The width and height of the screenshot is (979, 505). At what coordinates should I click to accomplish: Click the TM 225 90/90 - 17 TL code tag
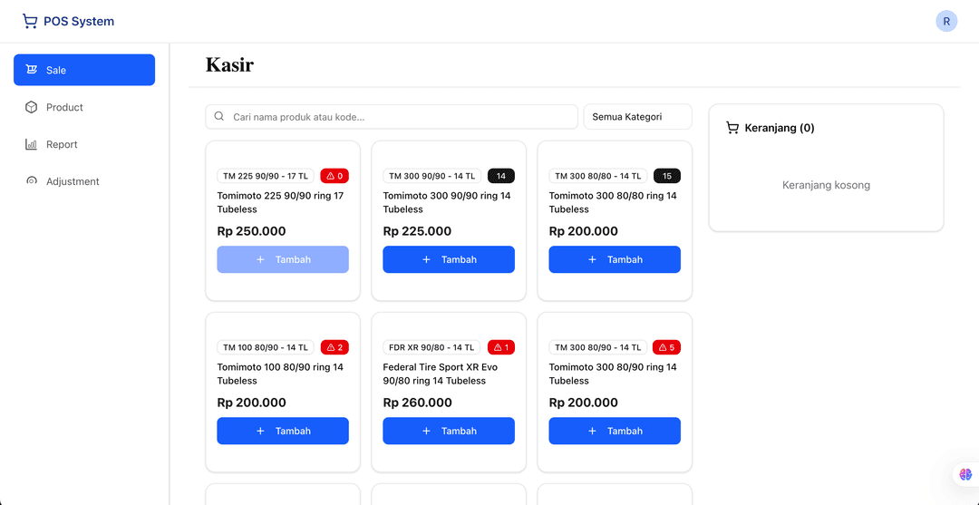pos(266,176)
